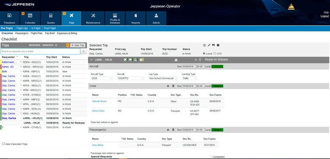Image resolution: width=330 pixels, height=159 pixels.
Task: Tick Special Requests Completed checkbox
Action: click(211, 157)
